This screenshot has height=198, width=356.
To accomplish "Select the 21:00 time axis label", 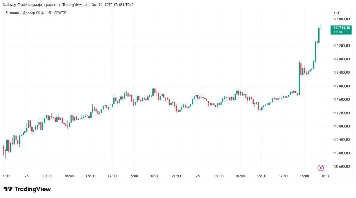I will [176, 176].
